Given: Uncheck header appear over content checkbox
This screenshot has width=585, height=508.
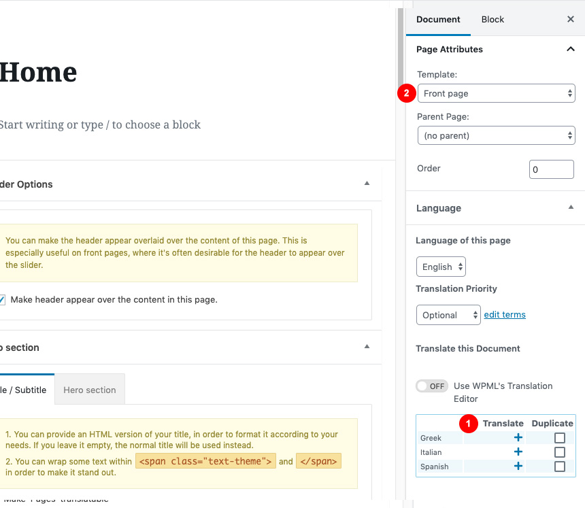Looking at the screenshot, I should (2, 300).
